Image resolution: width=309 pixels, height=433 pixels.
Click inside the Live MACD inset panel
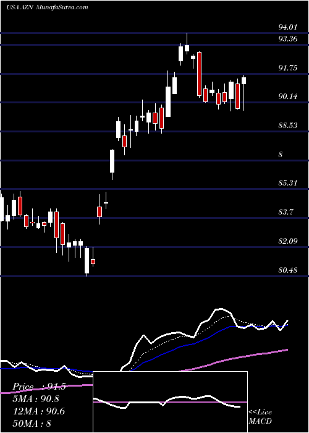[x=170, y=402]
